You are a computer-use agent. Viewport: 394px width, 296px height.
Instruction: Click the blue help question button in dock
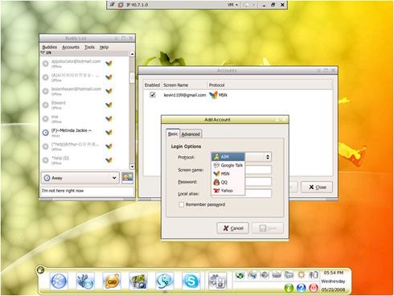pos(301,288)
